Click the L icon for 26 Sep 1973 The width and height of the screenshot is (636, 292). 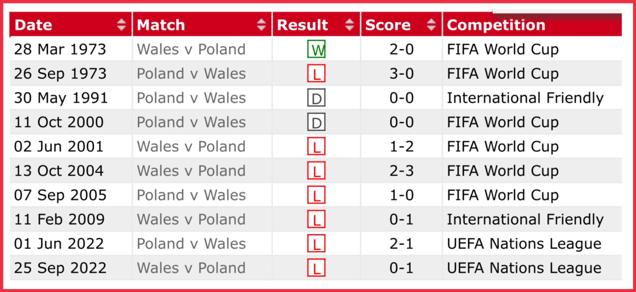[x=316, y=74]
